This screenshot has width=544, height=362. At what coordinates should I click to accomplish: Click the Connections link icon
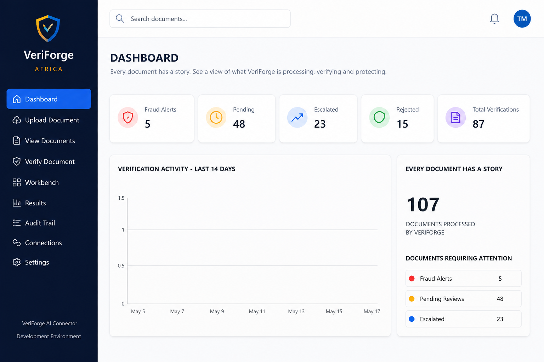click(17, 243)
